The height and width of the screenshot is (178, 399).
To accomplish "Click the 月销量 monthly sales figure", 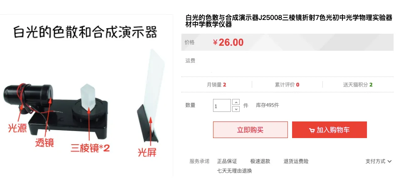I will pyautogui.click(x=216, y=85).
